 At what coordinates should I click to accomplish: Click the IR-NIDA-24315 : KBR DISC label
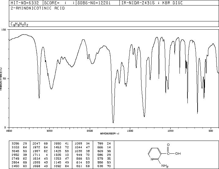(152, 3)
